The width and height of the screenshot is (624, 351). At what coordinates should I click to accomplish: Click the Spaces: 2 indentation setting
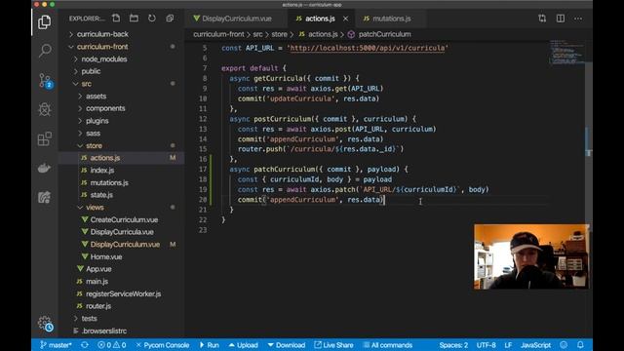[453, 345]
